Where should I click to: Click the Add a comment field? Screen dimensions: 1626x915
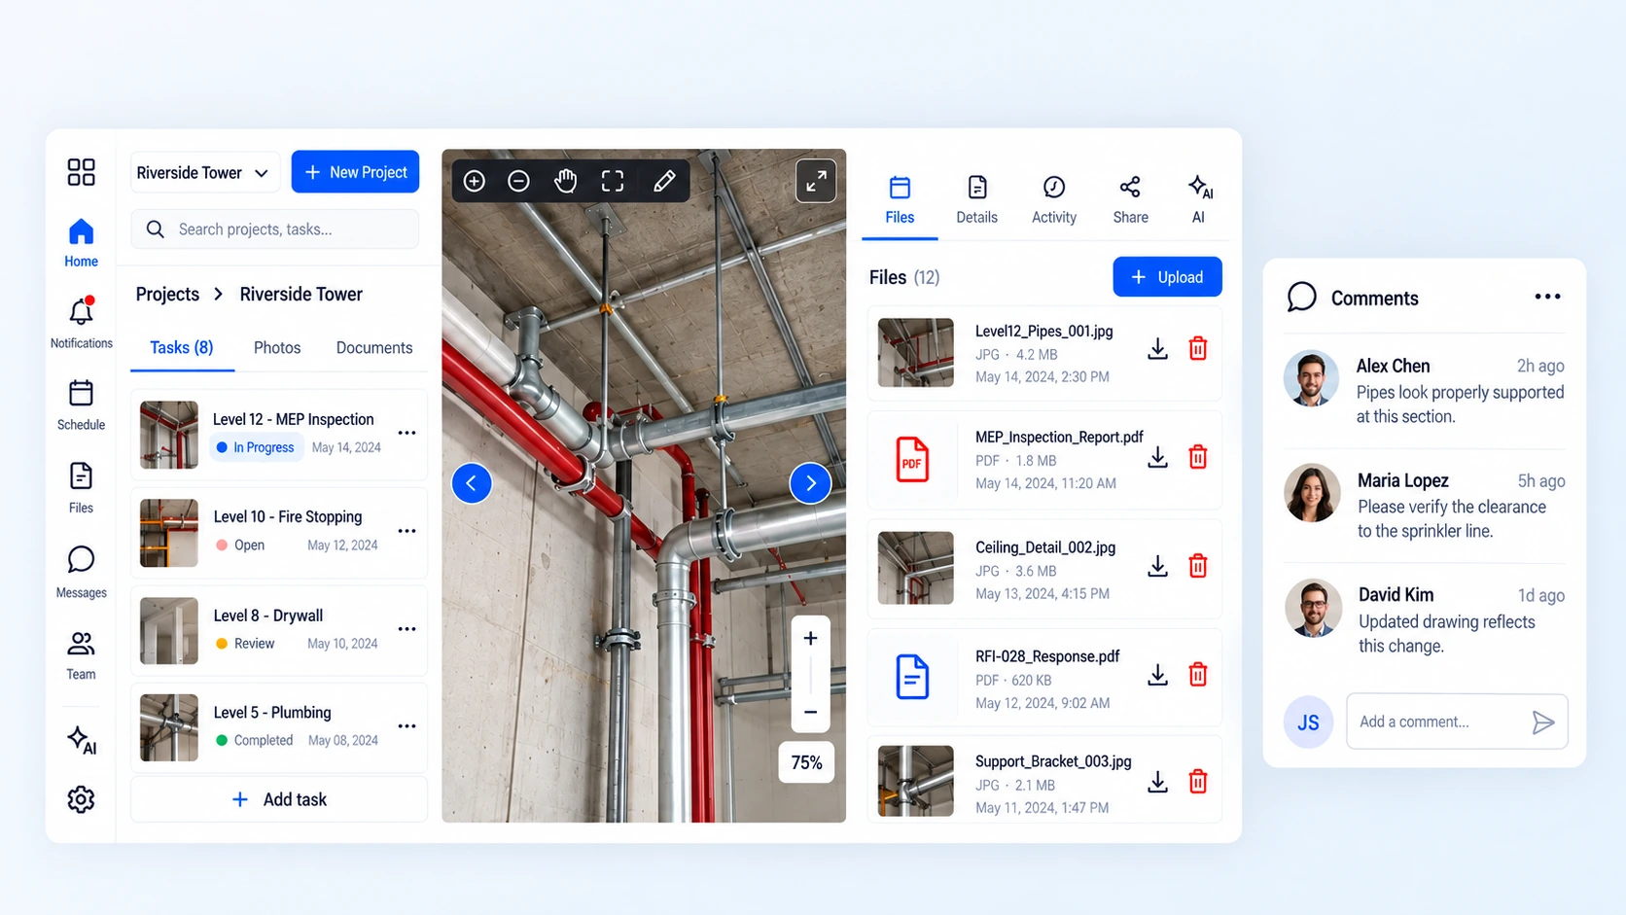[x=1457, y=721]
